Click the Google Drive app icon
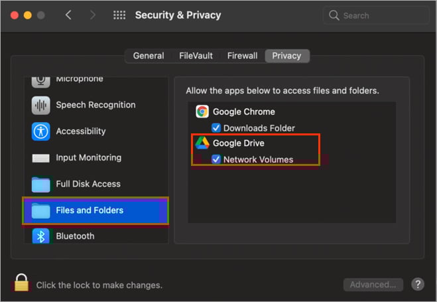The image size is (437, 302). coord(202,143)
